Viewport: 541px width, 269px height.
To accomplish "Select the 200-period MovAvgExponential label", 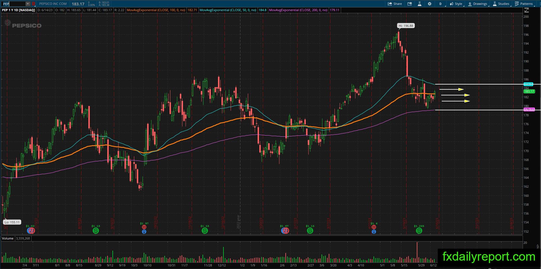I will (x=298, y=10).
